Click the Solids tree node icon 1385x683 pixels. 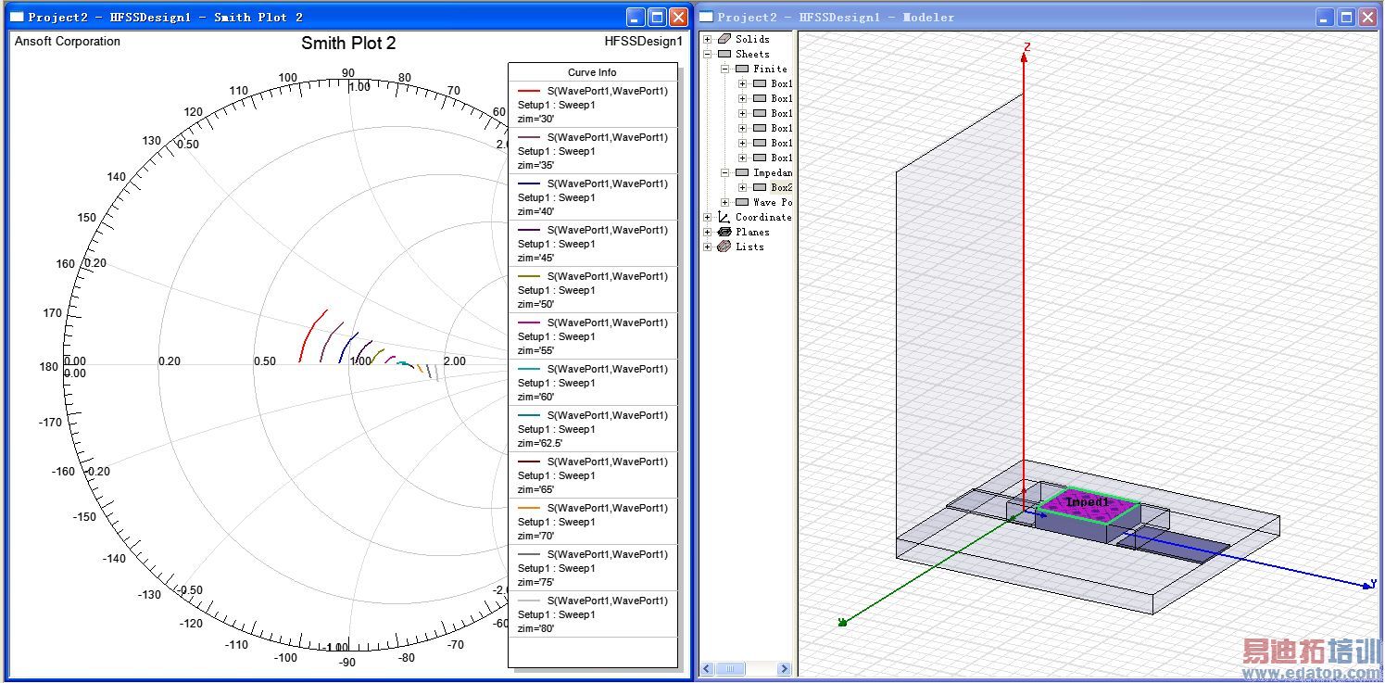(x=724, y=39)
